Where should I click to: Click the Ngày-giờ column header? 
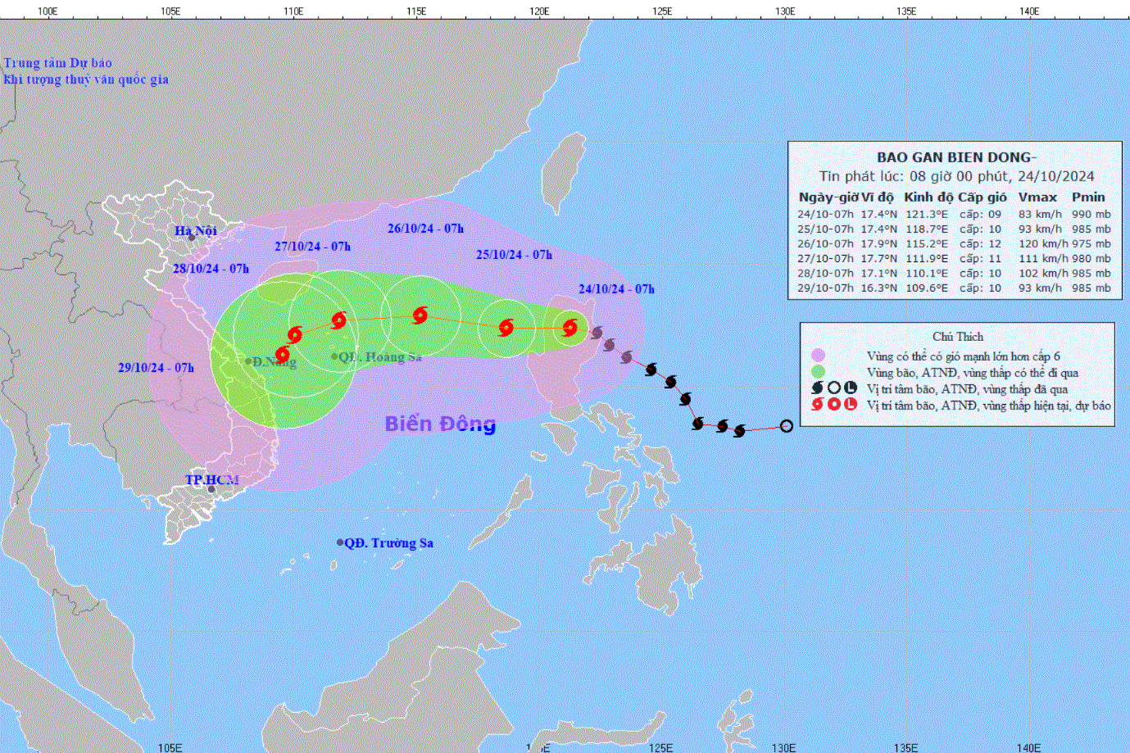828,197
